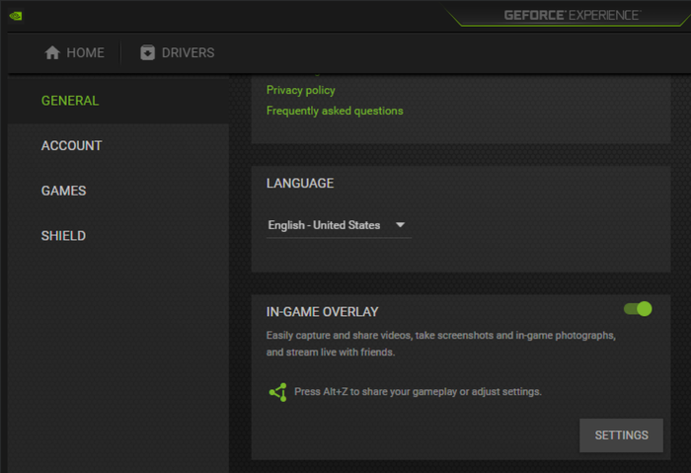The width and height of the screenshot is (691, 473).
Task: Click the GeForce Experience title text
Action: pyautogui.click(x=573, y=16)
